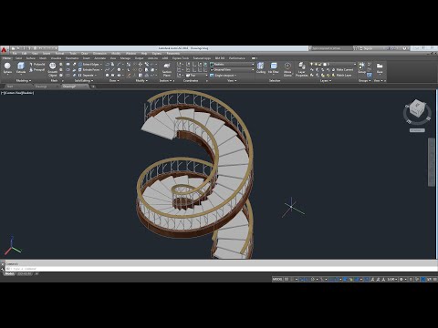Add a new drawing tab with plus button
The height and width of the screenshot is (328, 438).
(x=93, y=87)
